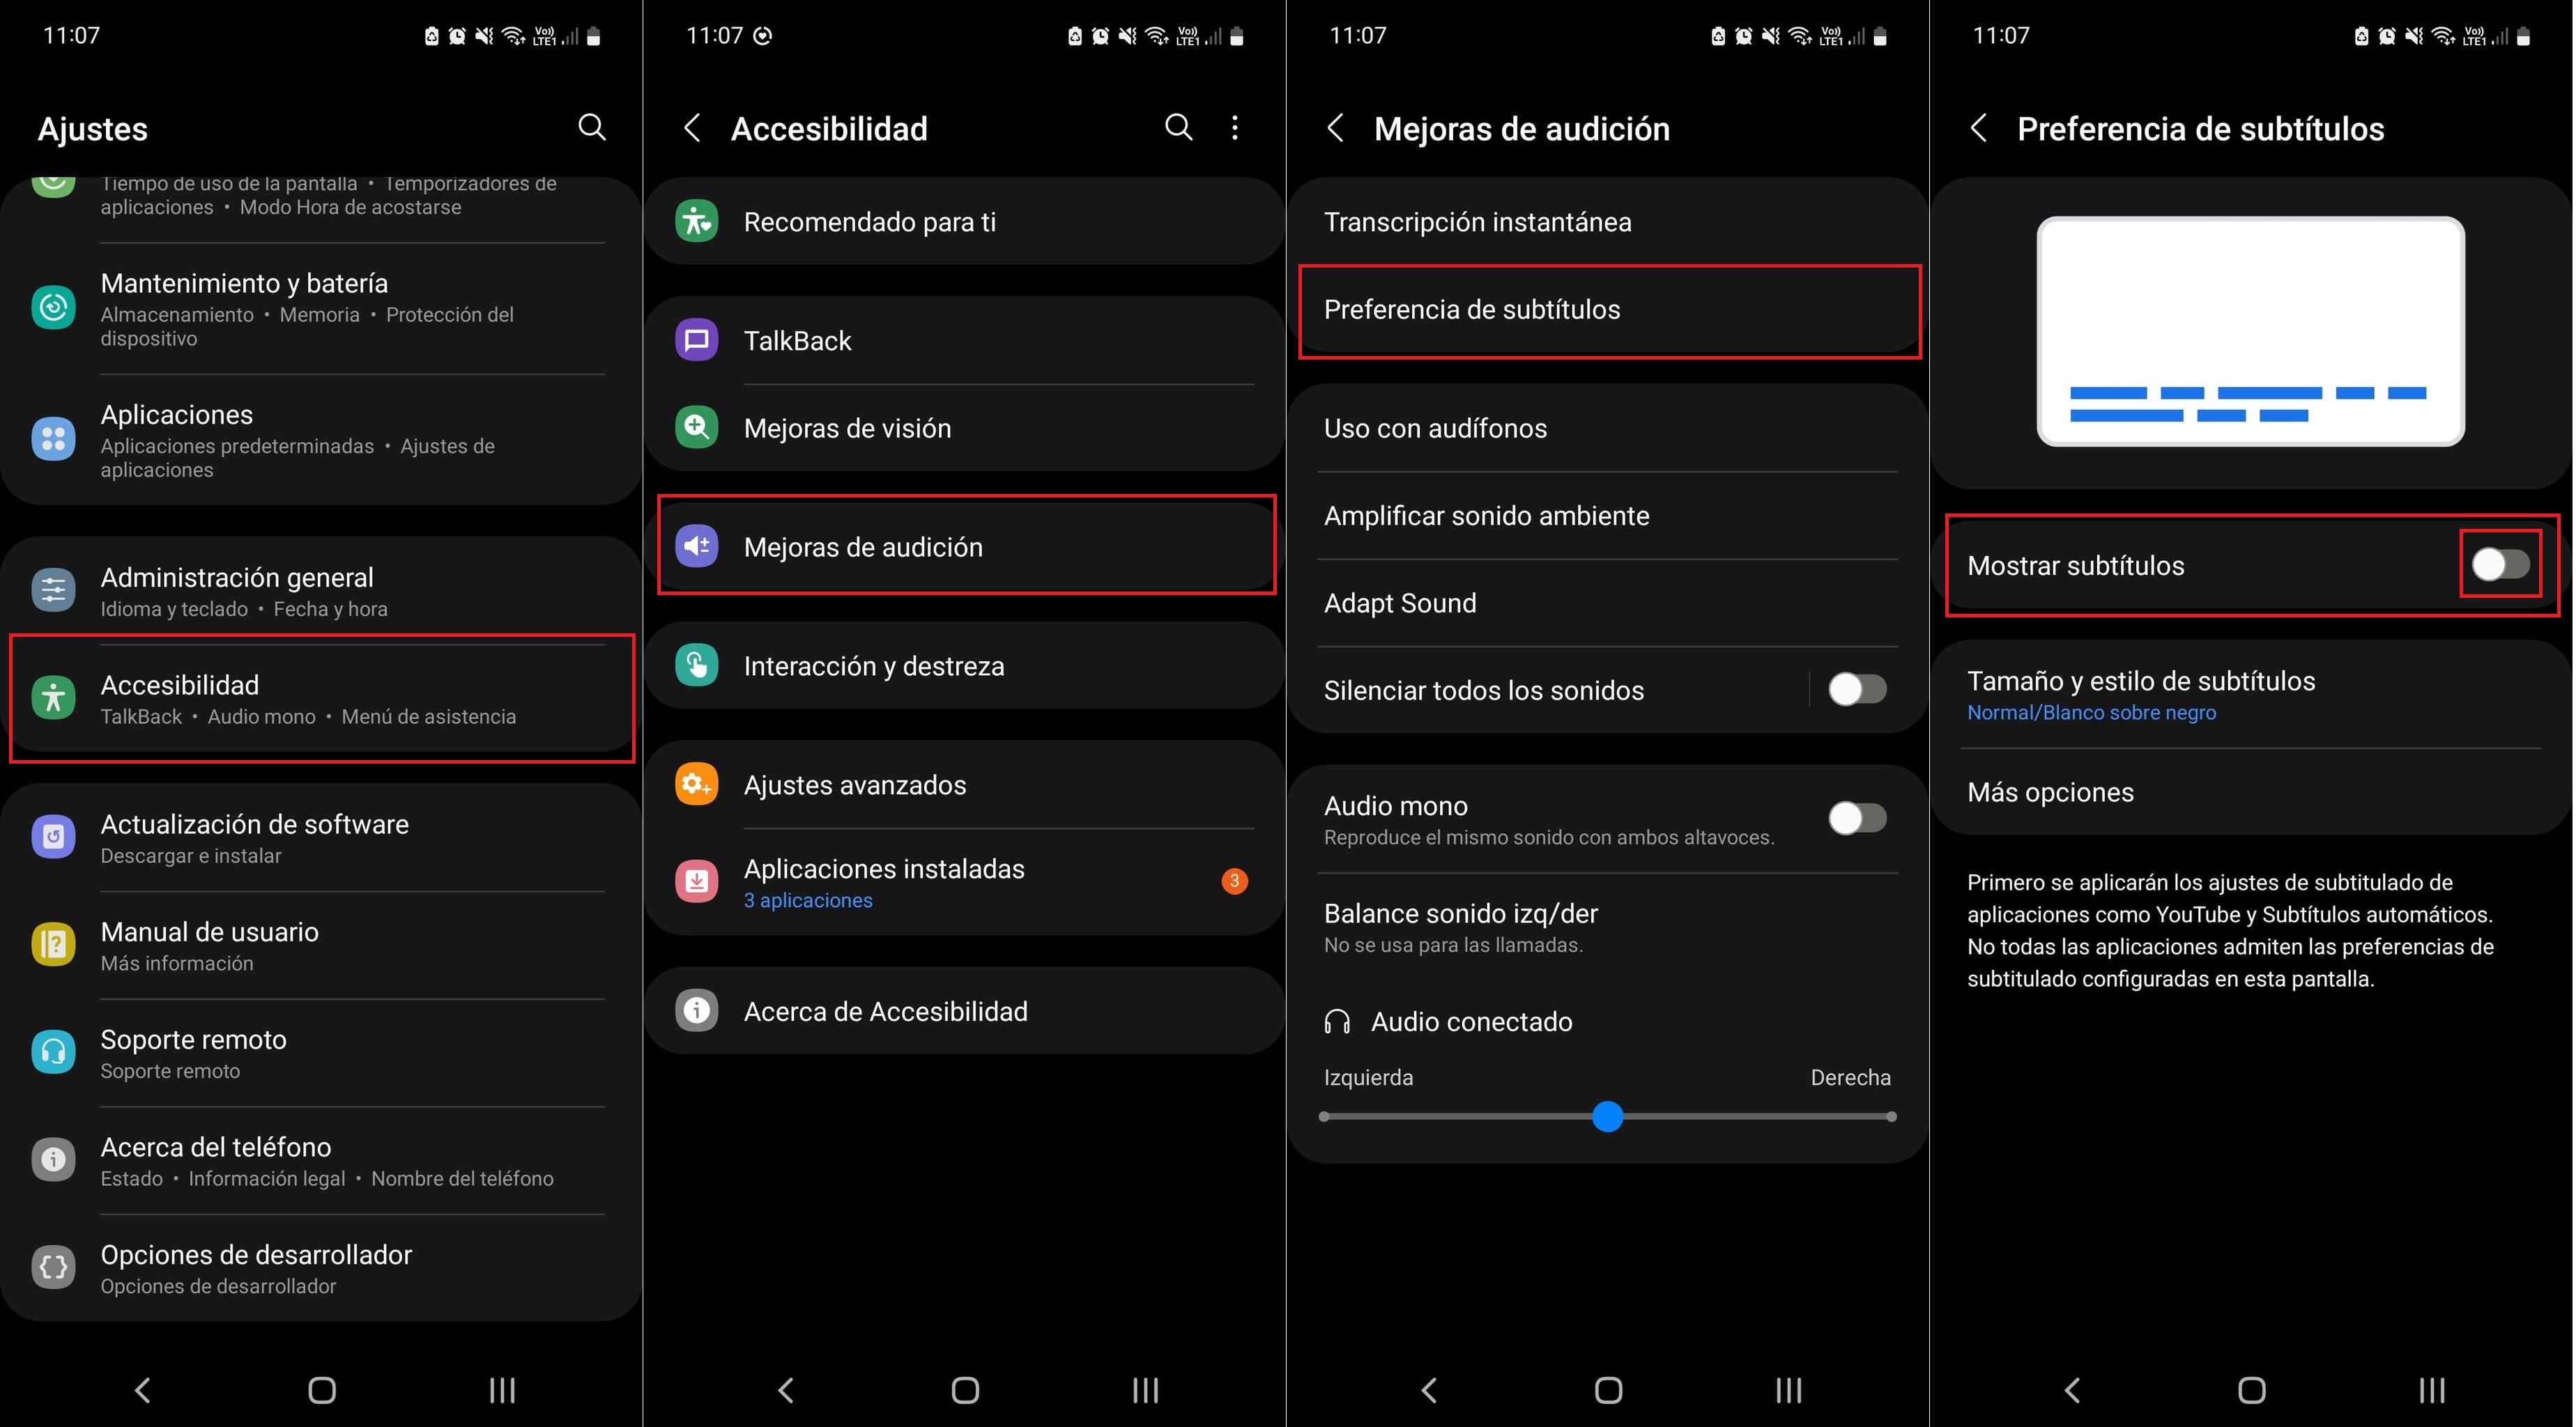Open Aplicaciones instaladas section
The image size is (2576, 1427).
point(965,882)
